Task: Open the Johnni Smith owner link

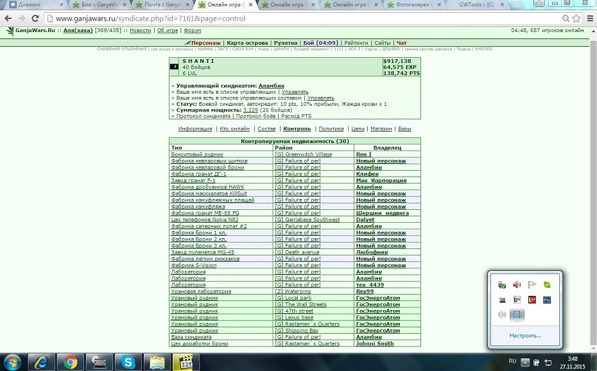Action: pos(375,343)
